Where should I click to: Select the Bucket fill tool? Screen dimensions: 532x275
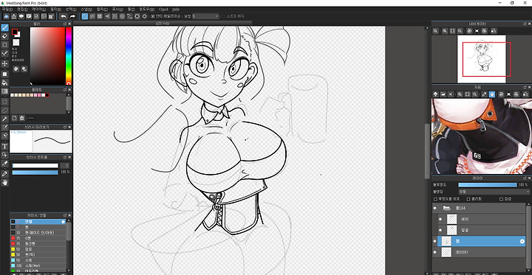pos(4,83)
